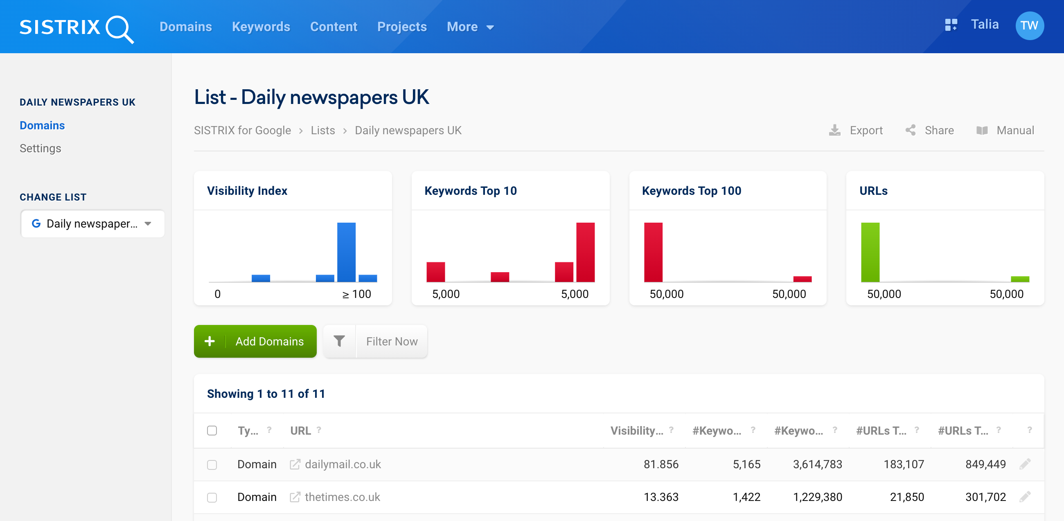Click the tallest blue Visibility Index bar
The width and height of the screenshot is (1064, 521).
coord(346,253)
